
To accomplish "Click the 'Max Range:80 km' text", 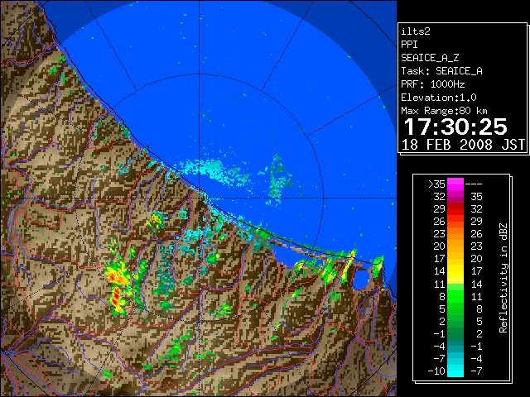I will pyautogui.click(x=444, y=111).
